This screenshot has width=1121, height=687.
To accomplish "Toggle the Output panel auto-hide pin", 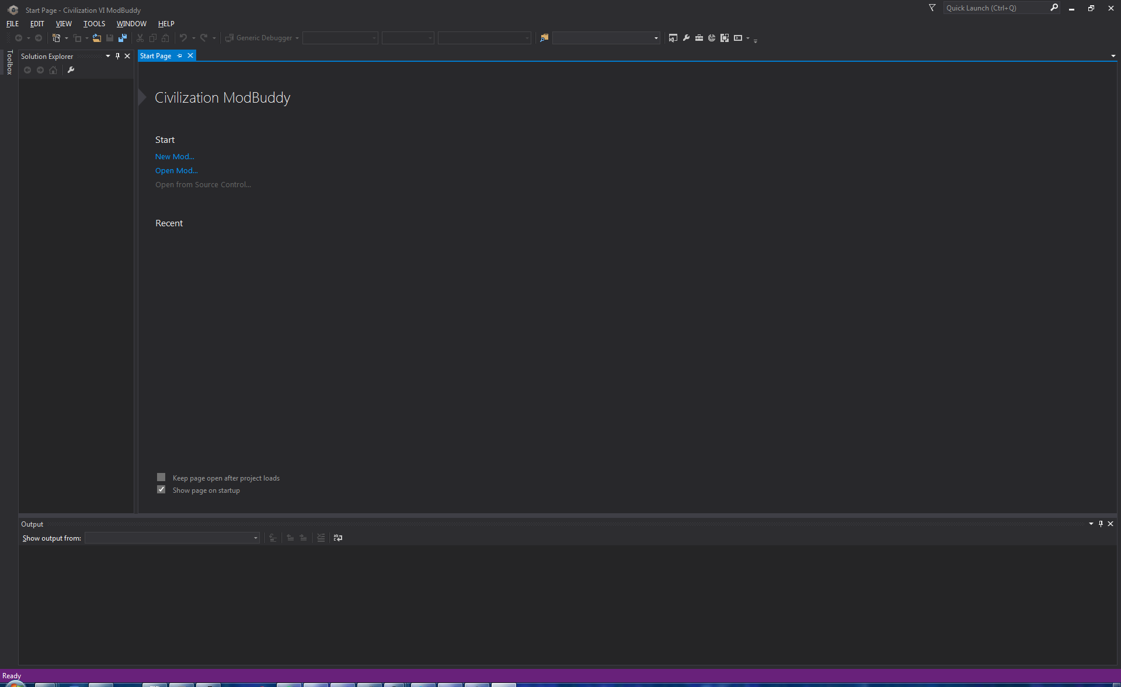I will click(1101, 524).
